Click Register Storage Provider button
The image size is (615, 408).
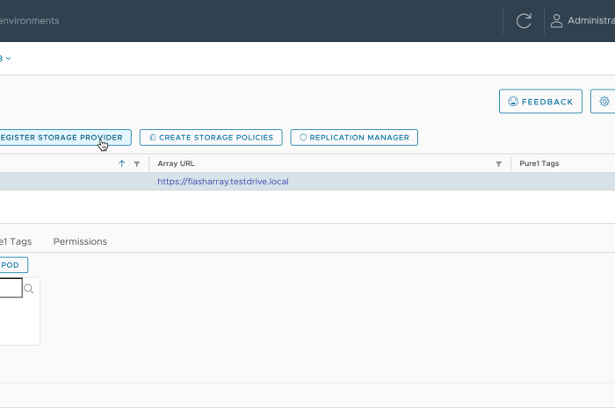click(x=61, y=138)
